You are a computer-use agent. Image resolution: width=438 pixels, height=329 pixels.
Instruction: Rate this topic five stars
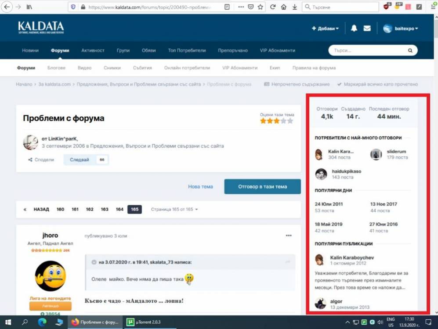pos(290,121)
